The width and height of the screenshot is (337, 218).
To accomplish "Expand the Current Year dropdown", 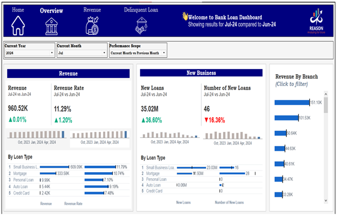I will (x=52, y=53).
